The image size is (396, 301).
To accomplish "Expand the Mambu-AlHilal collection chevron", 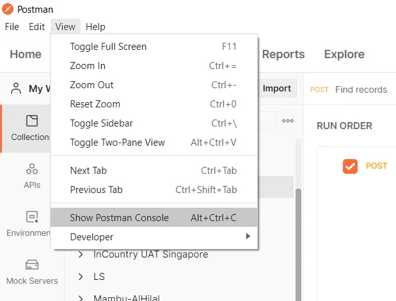I will click(x=81, y=298).
